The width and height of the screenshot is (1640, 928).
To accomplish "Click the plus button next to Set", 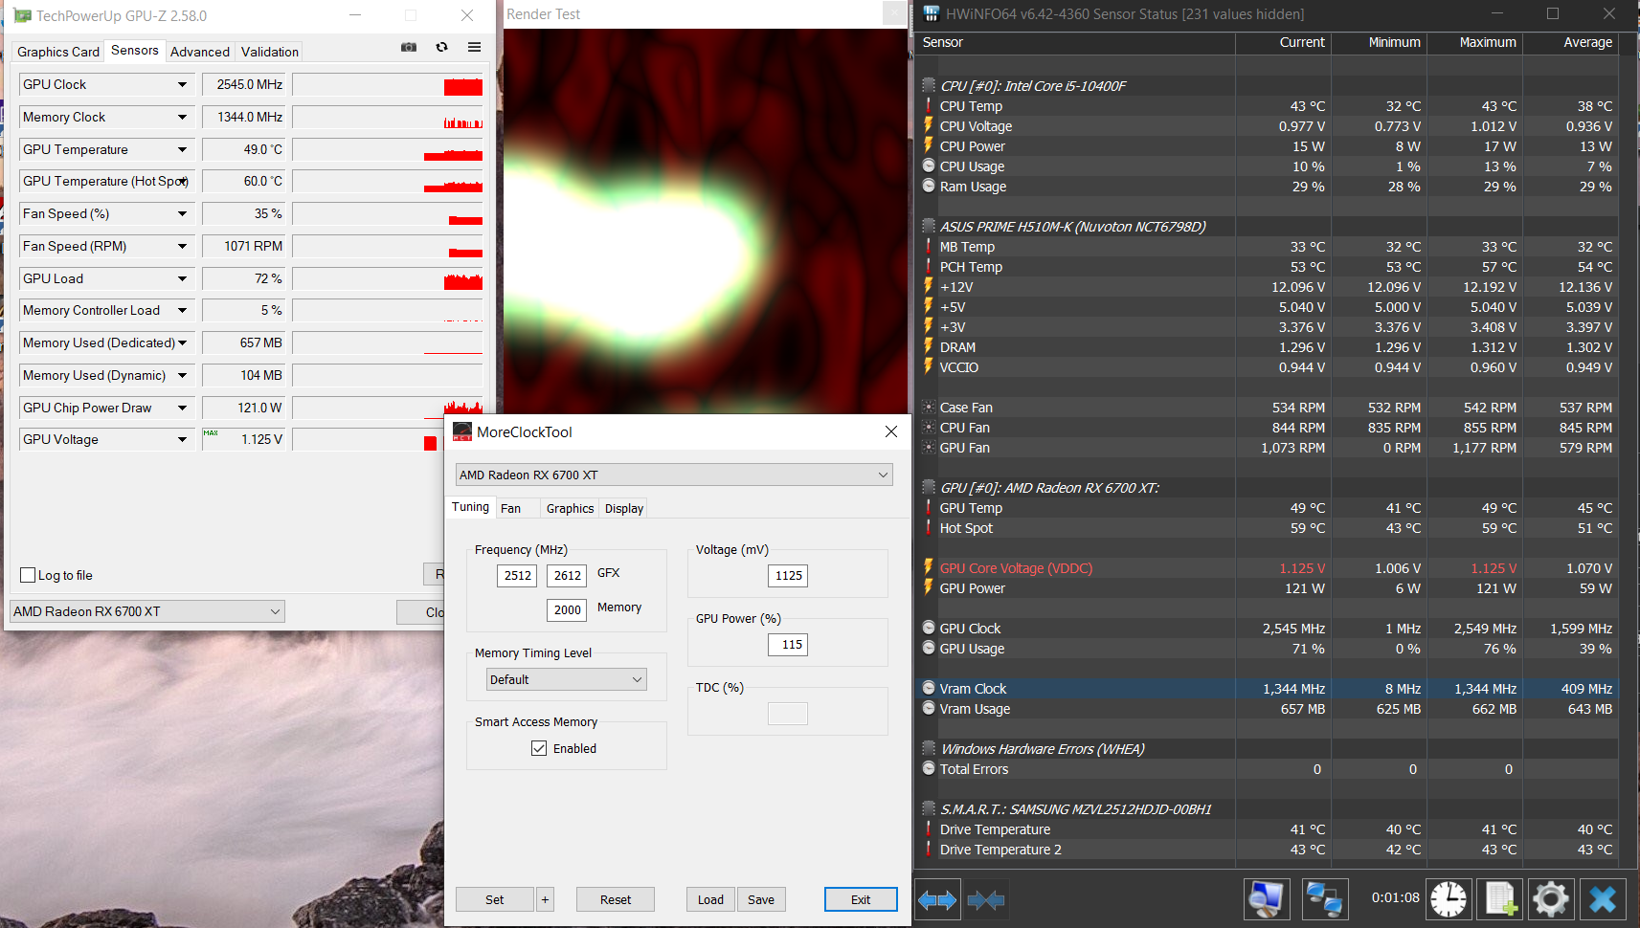I will tap(545, 899).
